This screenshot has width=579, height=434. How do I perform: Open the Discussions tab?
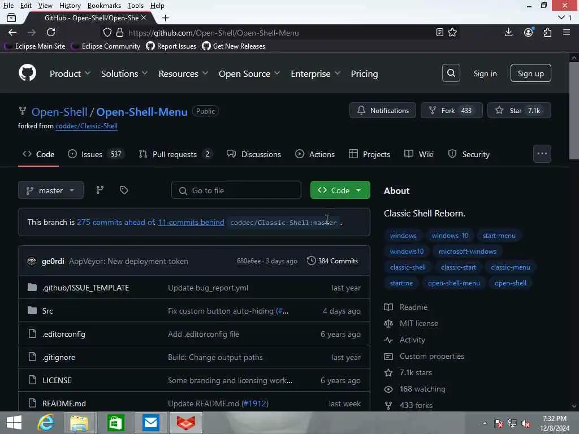pos(254,154)
